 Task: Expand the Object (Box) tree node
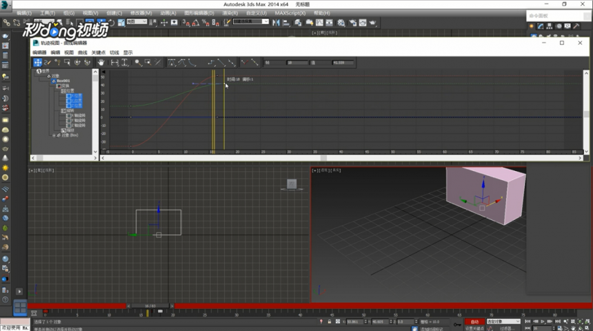click(54, 135)
